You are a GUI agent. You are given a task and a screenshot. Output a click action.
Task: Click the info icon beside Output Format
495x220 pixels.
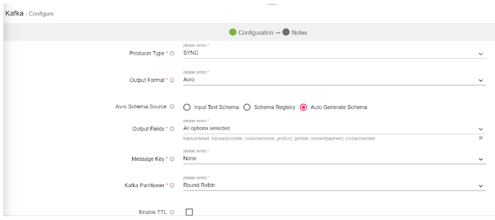pos(172,80)
